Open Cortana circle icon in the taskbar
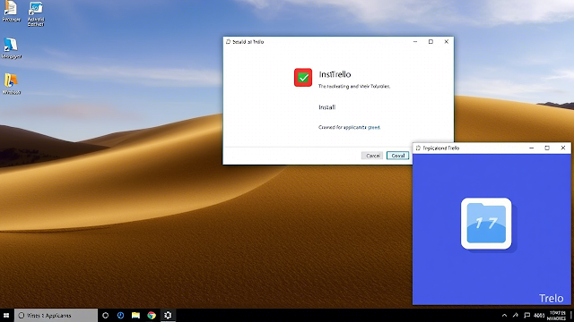Screen dimensions: 574x322 click(106, 316)
